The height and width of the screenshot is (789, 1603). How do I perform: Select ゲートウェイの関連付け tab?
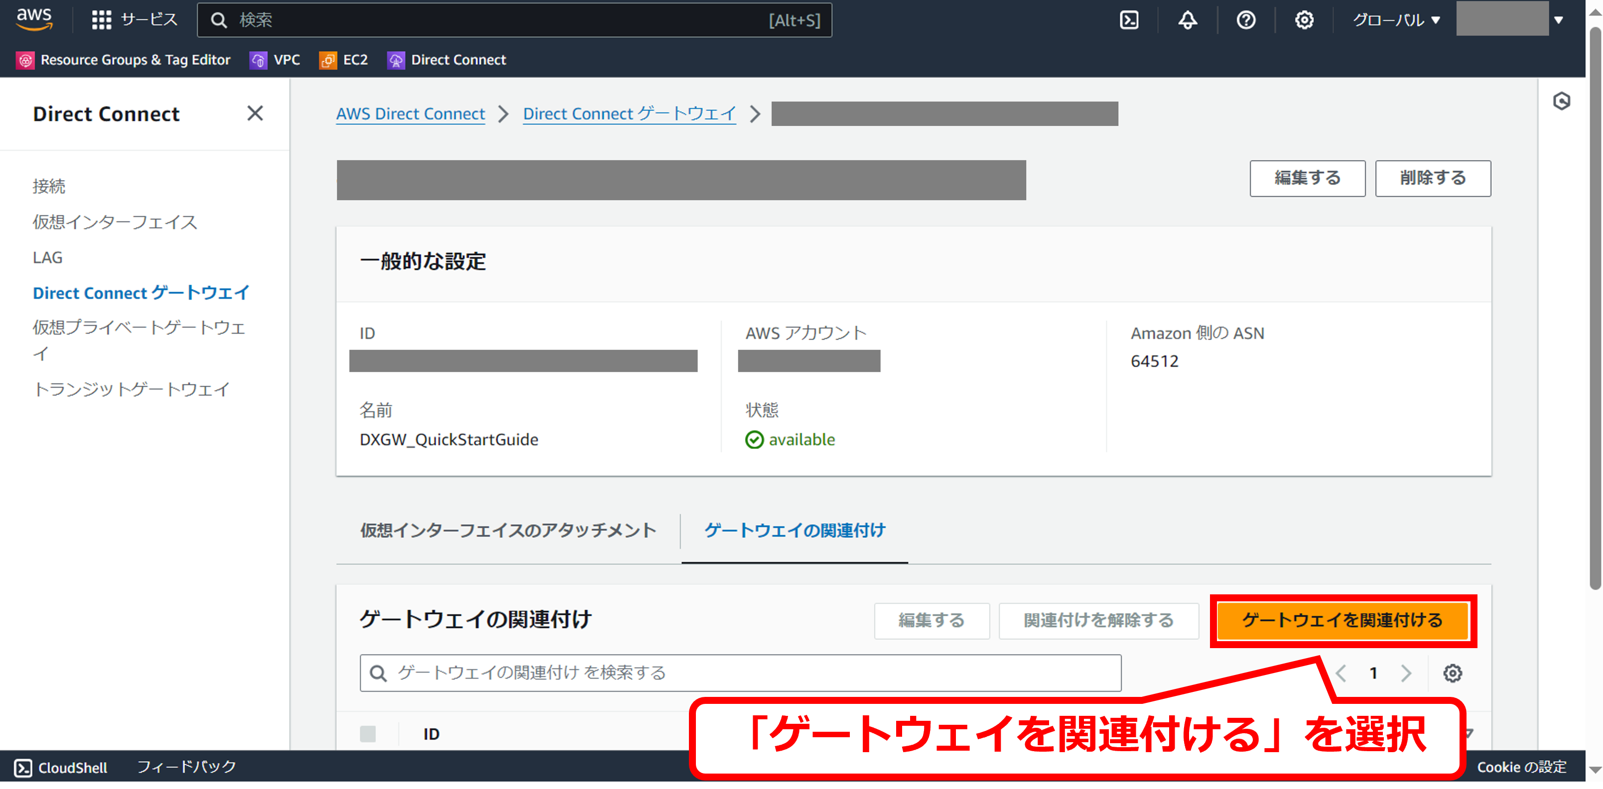point(795,530)
